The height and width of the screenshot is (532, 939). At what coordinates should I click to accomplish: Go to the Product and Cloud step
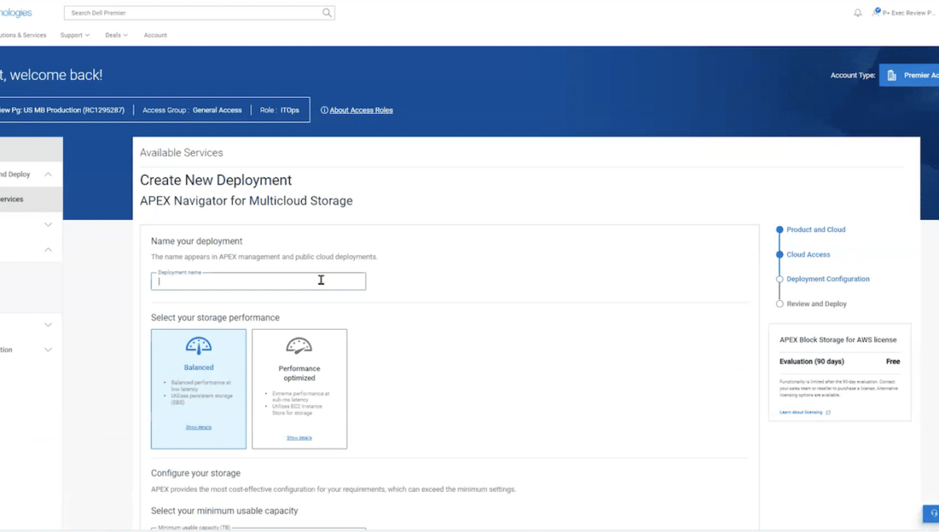[815, 229]
